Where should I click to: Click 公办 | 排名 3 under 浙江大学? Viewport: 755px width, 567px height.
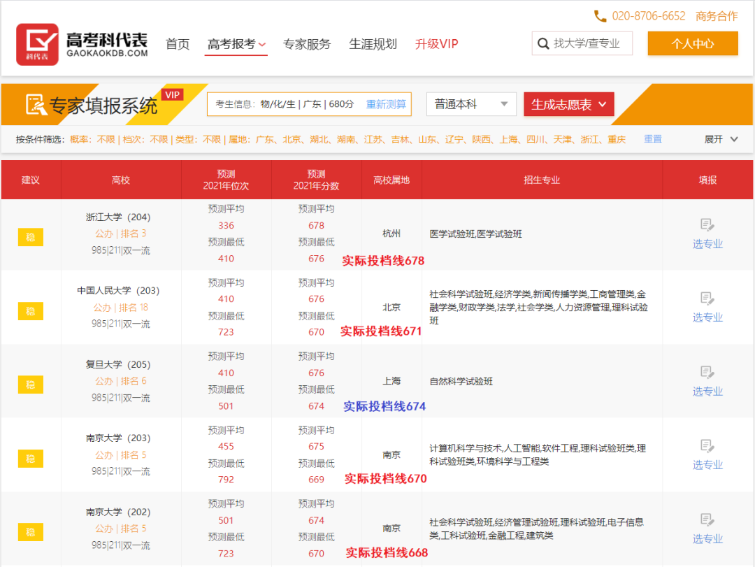pos(120,234)
